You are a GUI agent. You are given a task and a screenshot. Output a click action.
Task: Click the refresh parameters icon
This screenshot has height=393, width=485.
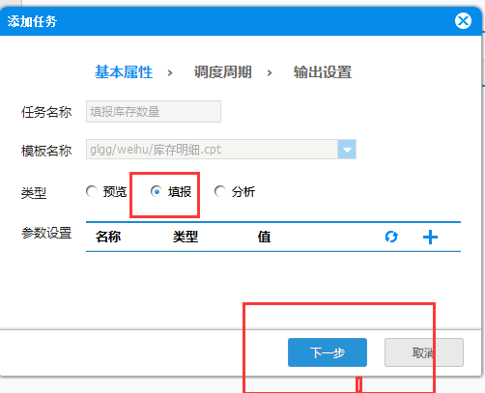pos(391,237)
